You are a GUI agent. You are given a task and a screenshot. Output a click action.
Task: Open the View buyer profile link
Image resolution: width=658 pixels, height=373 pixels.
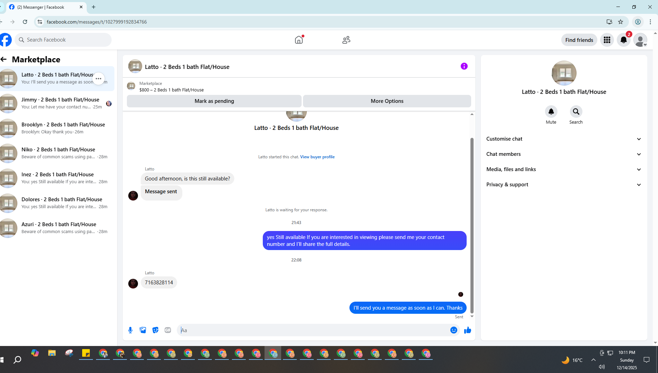tap(317, 157)
